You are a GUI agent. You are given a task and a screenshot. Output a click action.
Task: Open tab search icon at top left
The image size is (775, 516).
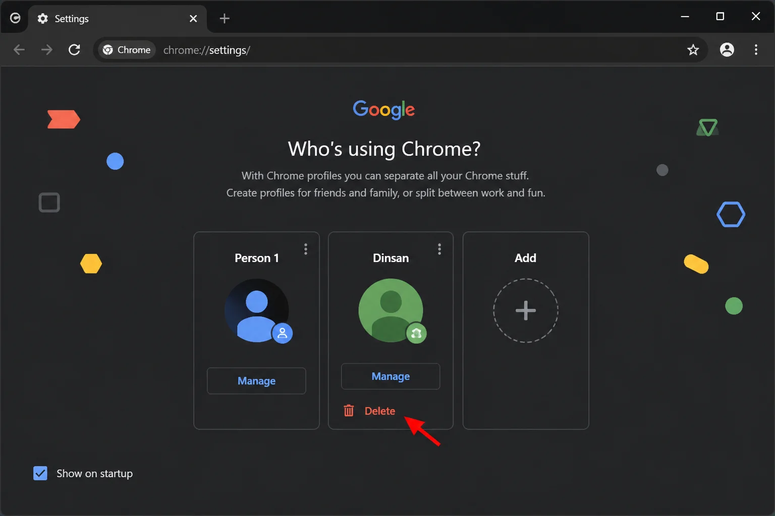pos(15,18)
